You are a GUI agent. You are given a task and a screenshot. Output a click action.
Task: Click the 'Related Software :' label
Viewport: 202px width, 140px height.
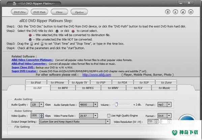(24, 56)
